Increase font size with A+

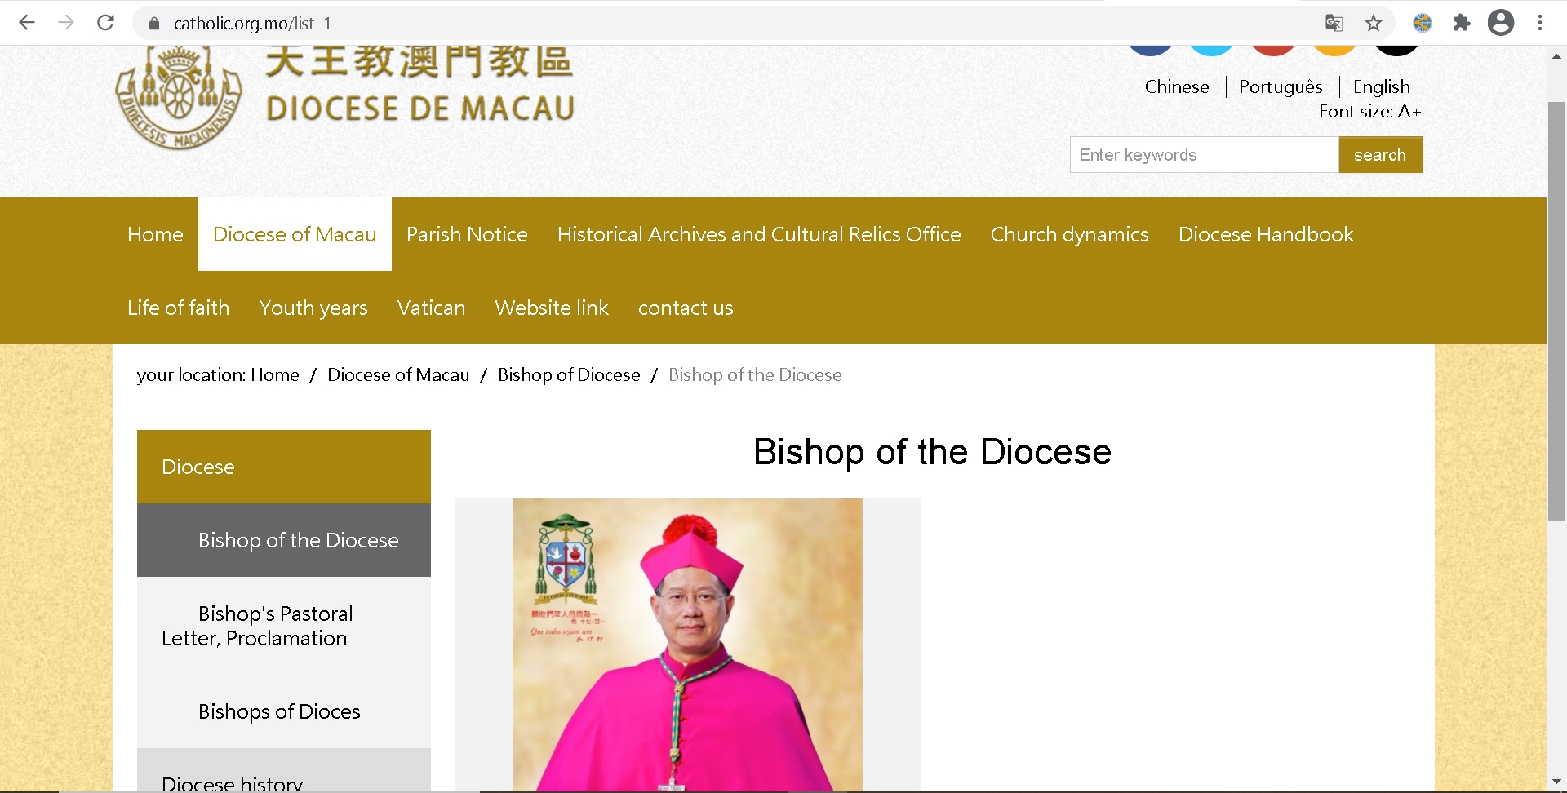click(1409, 111)
